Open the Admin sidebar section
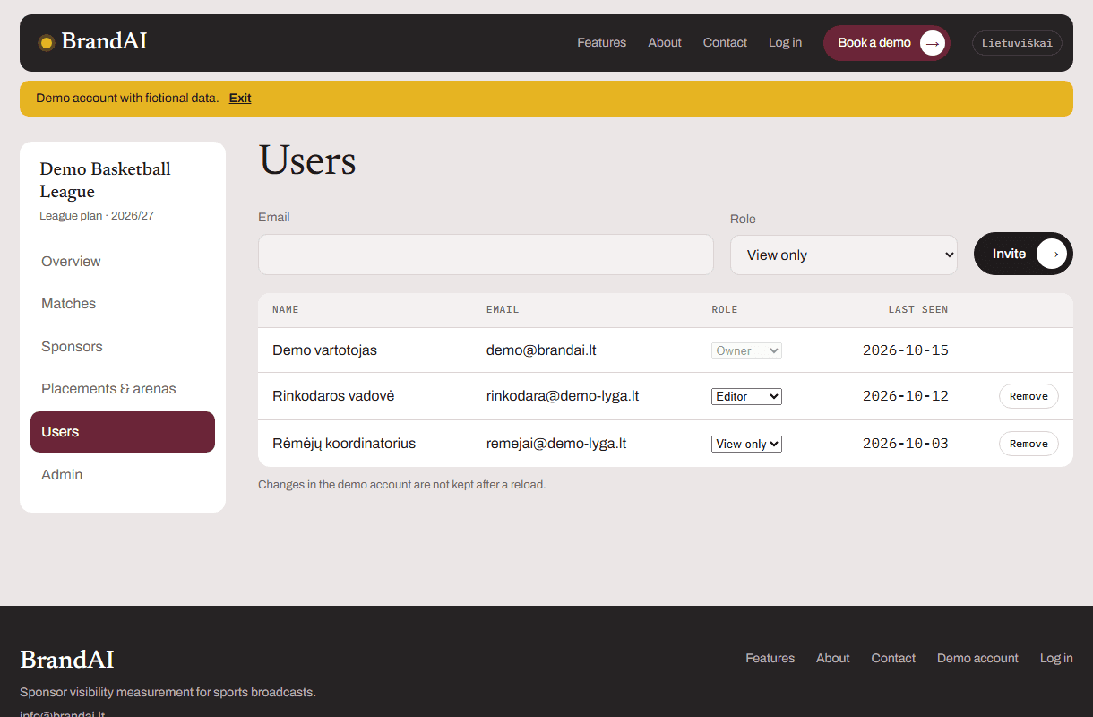 click(123, 475)
